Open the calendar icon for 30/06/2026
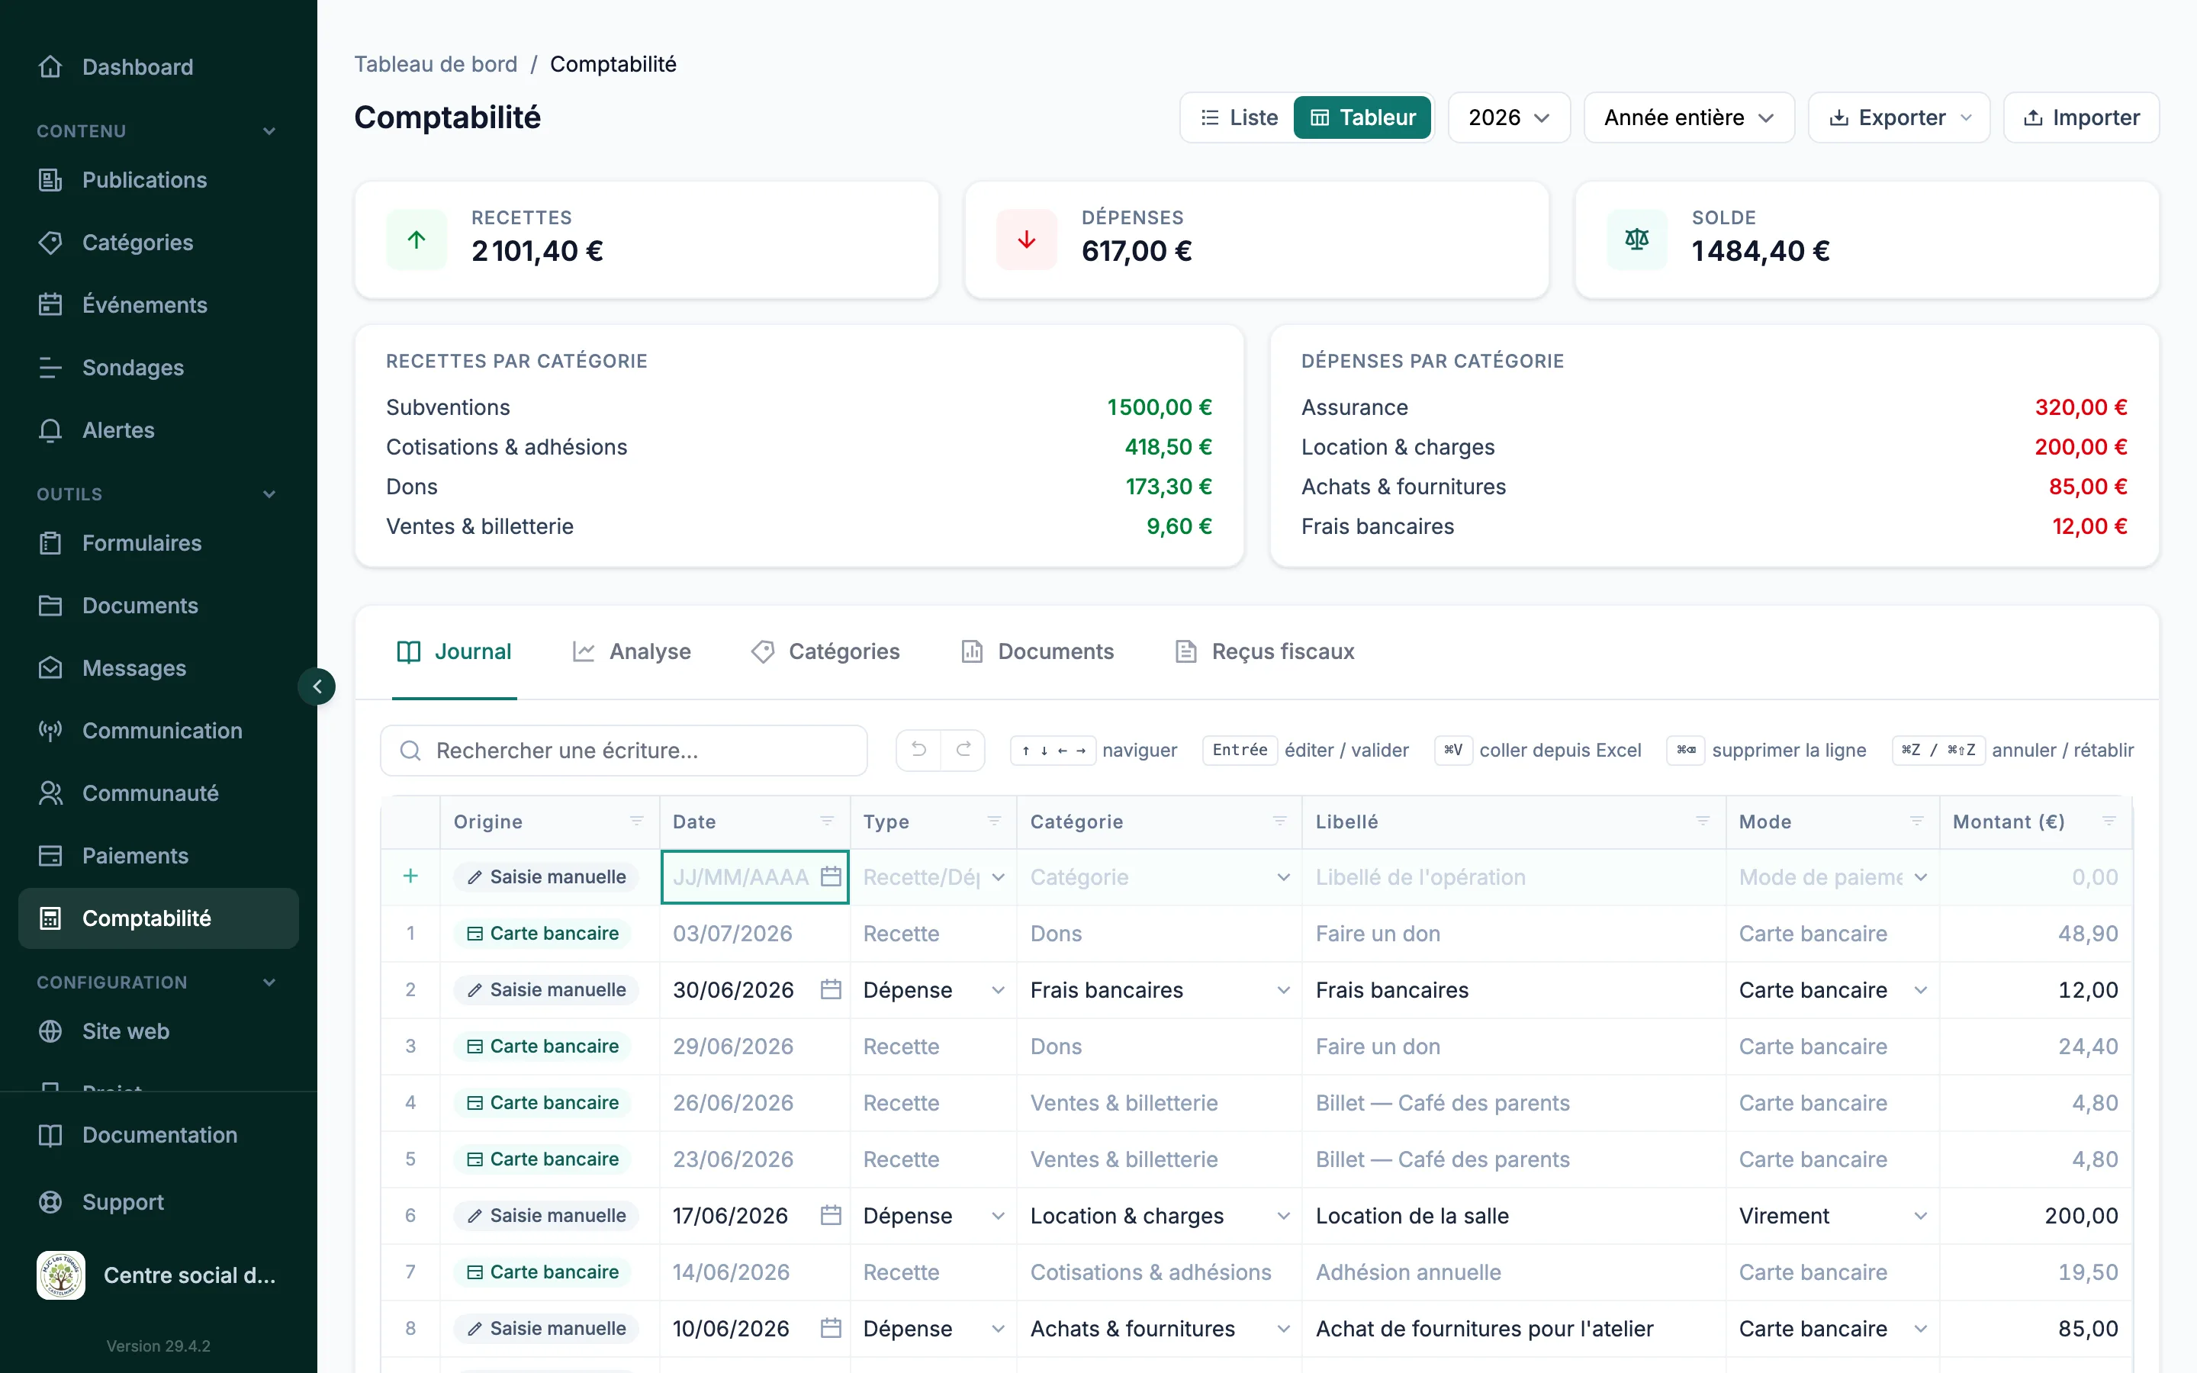Screen dimensions: 2197x1373 (831, 990)
